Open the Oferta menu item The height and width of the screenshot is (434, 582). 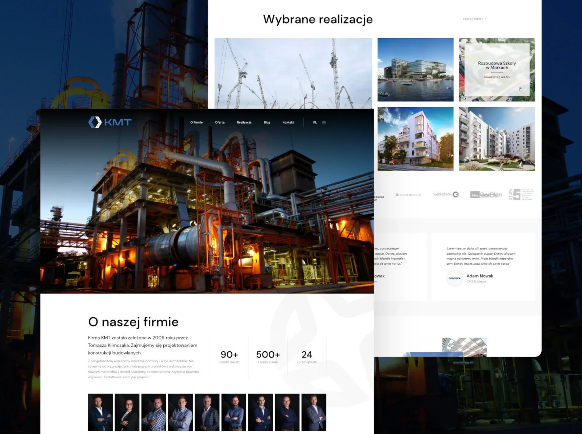(220, 123)
